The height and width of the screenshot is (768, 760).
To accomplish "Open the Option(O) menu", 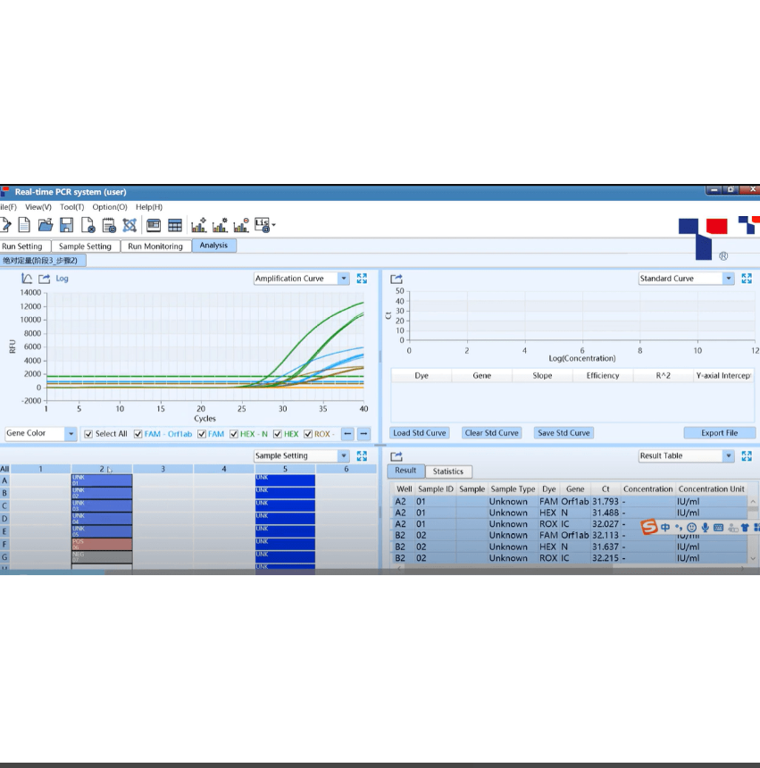I will 110,207.
